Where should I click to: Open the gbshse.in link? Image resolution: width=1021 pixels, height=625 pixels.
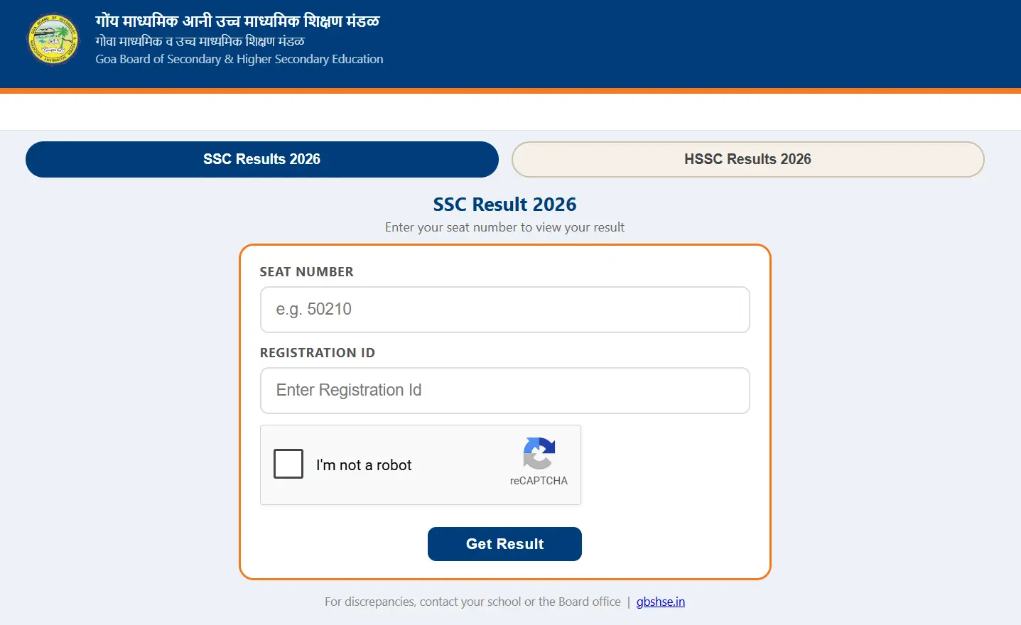click(x=660, y=601)
